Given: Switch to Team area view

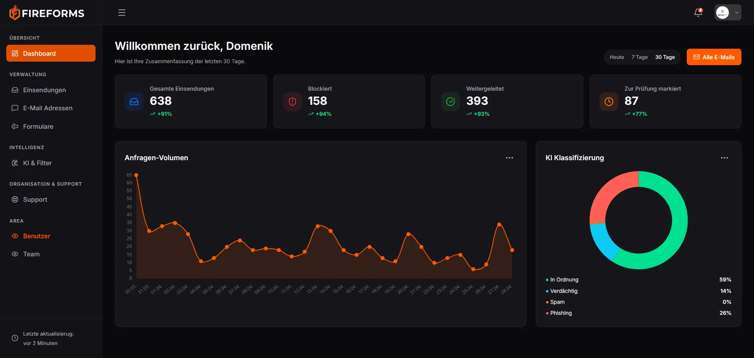Looking at the screenshot, I should click(51, 254).
